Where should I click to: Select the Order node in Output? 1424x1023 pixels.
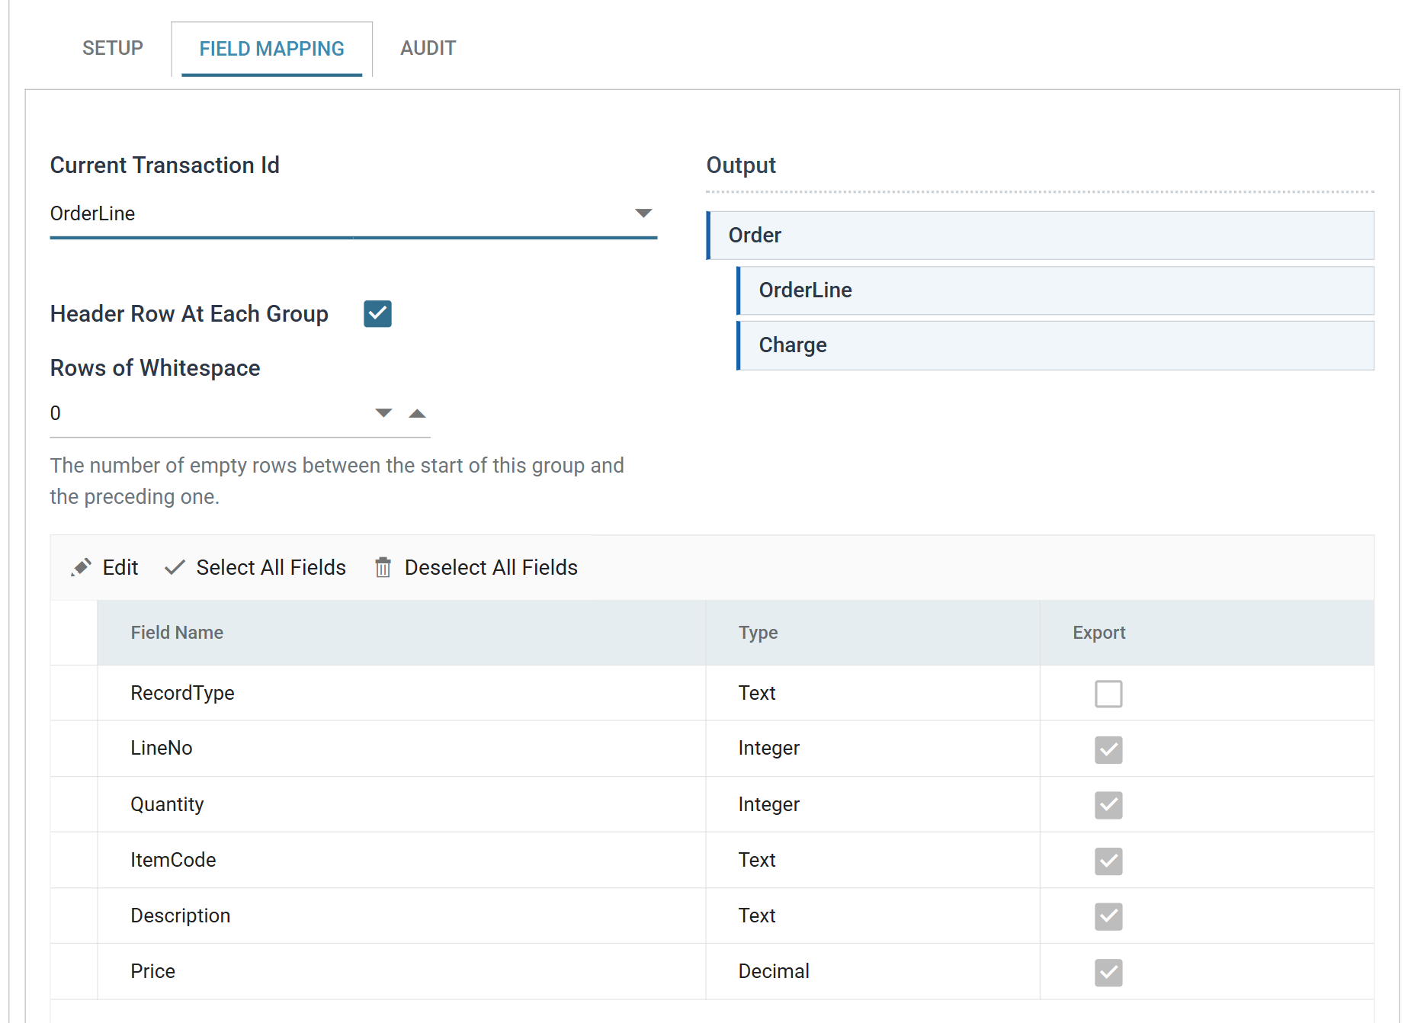(1041, 236)
